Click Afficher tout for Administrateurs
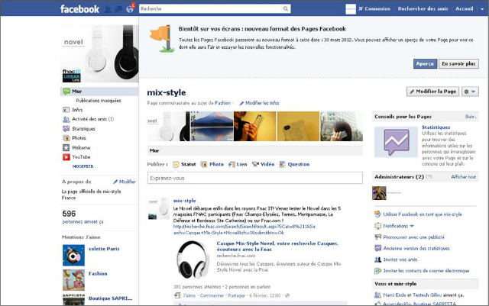The width and height of the screenshot is (489, 306). [464, 177]
